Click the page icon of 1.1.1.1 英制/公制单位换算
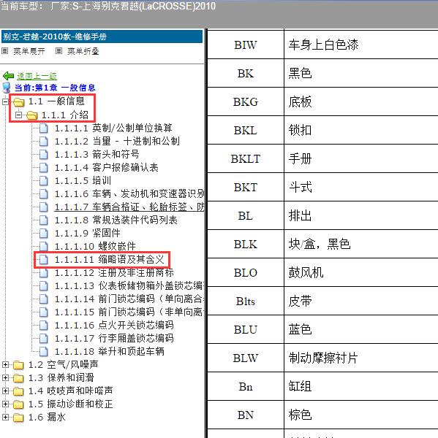438x438 pixels. 43,128
